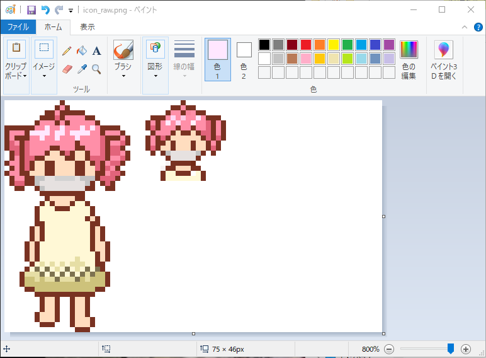Pick the orange color swatch

pyautogui.click(x=320, y=45)
